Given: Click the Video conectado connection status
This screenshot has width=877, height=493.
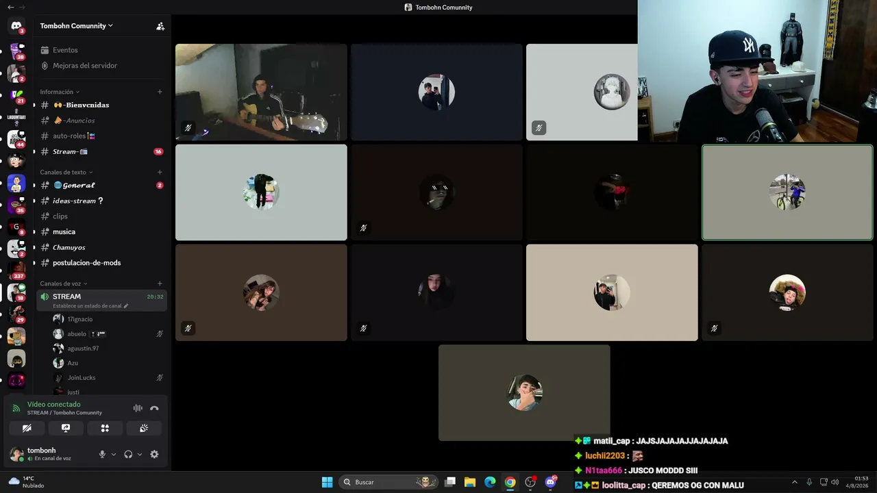Looking at the screenshot, I should point(54,405).
